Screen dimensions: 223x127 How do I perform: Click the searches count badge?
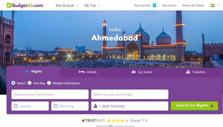[x=155, y=5]
